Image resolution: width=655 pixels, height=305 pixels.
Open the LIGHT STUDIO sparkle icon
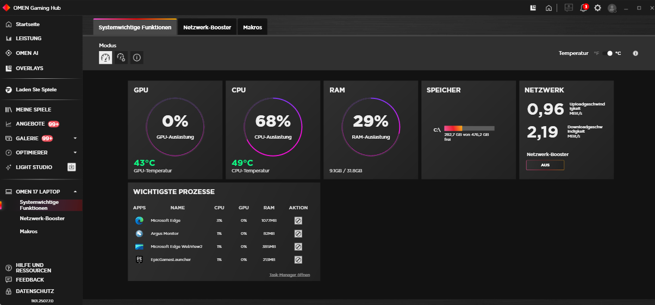pyautogui.click(x=9, y=167)
